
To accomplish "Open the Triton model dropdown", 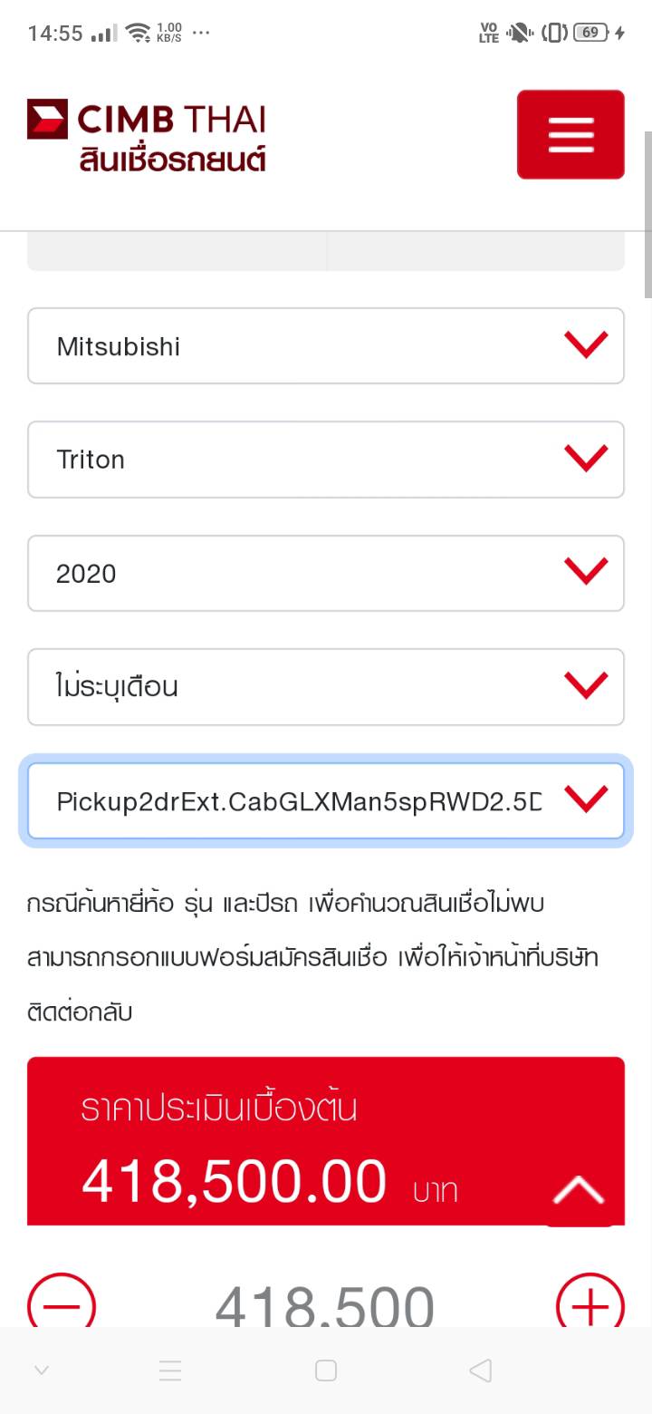I will coord(326,460).
